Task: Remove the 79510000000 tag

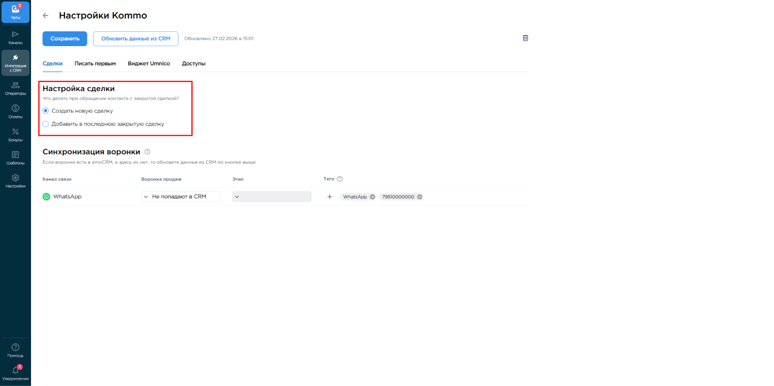Action: click(x=419, y=197)
